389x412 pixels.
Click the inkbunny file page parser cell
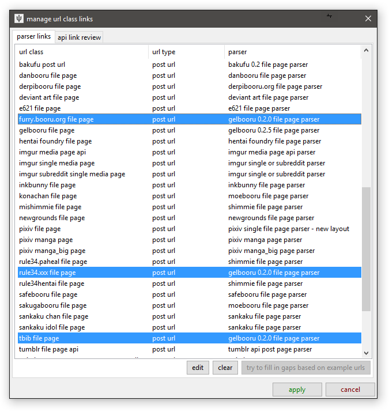tap(266, 185)
